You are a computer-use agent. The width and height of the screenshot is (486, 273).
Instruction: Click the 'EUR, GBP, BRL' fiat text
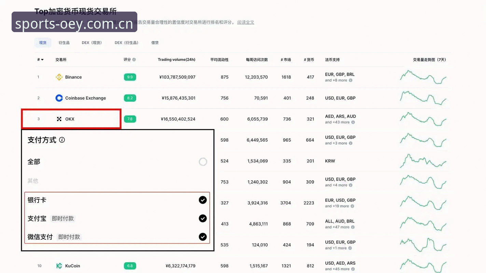click(340, 74)
